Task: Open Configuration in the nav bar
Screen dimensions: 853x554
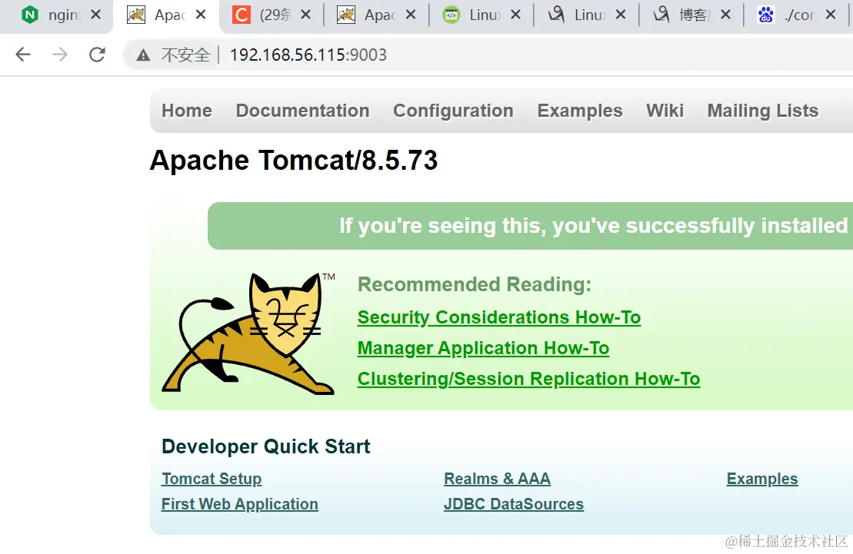Action: pos(453,111)
